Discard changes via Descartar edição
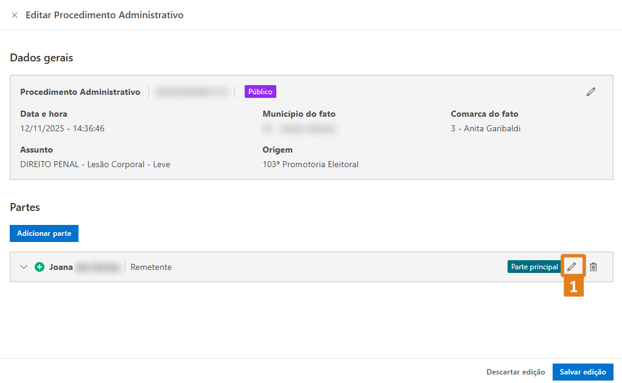 click(x=515, y=371)
